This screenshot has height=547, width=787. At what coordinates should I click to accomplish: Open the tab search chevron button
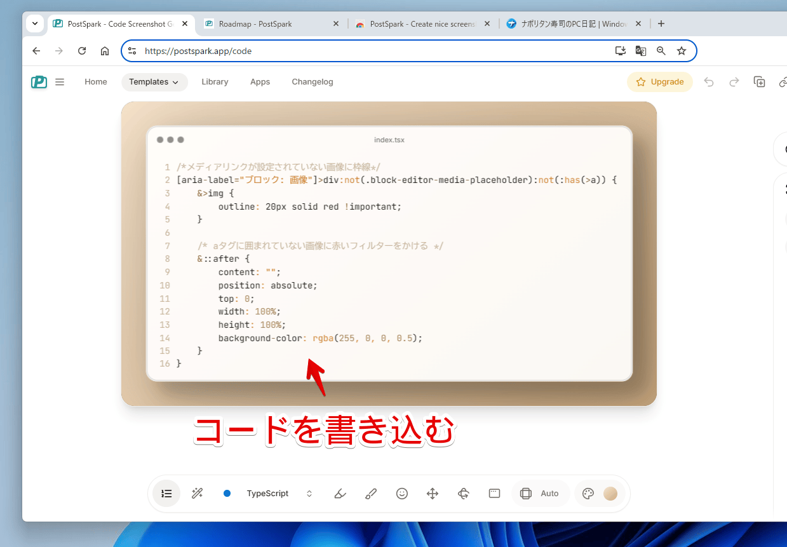[35, 24]
